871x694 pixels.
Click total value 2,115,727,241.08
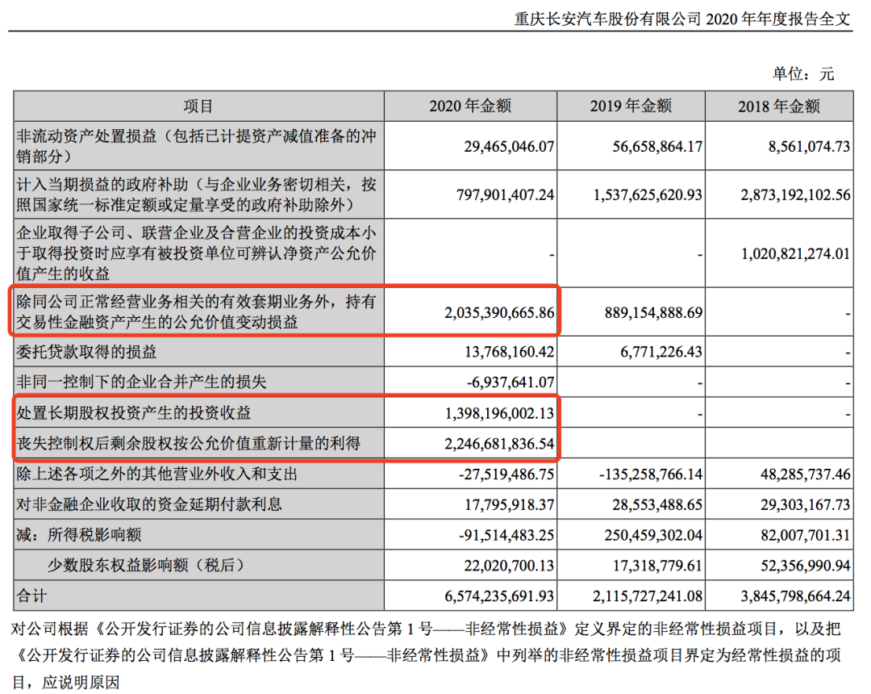click(x=648, y=596)
